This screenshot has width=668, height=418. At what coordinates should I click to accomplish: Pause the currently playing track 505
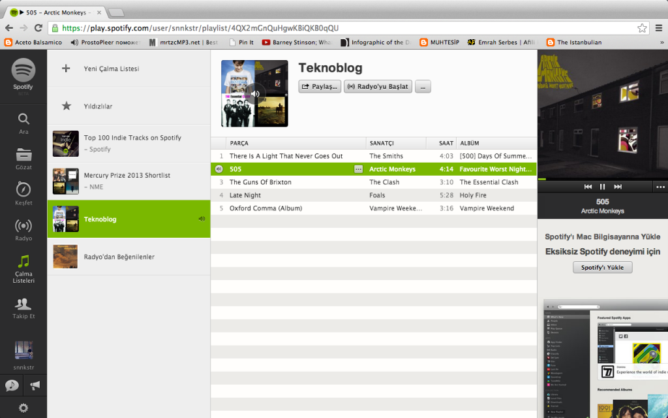click(x=601, y=186)
